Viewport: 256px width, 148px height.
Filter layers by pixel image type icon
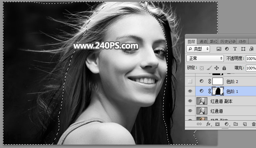click(x=219, y=49)
